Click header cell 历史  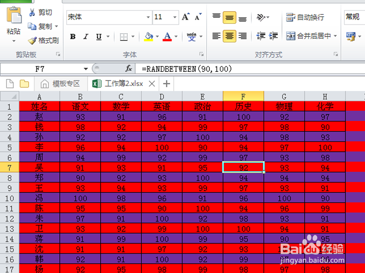[x=243, y=106]
